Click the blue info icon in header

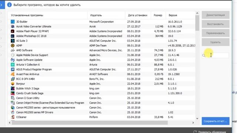(9, 5)
